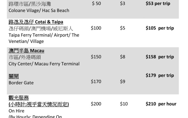Select City Center/ Macau Ferry Terminal text

[x=44, y=64]
